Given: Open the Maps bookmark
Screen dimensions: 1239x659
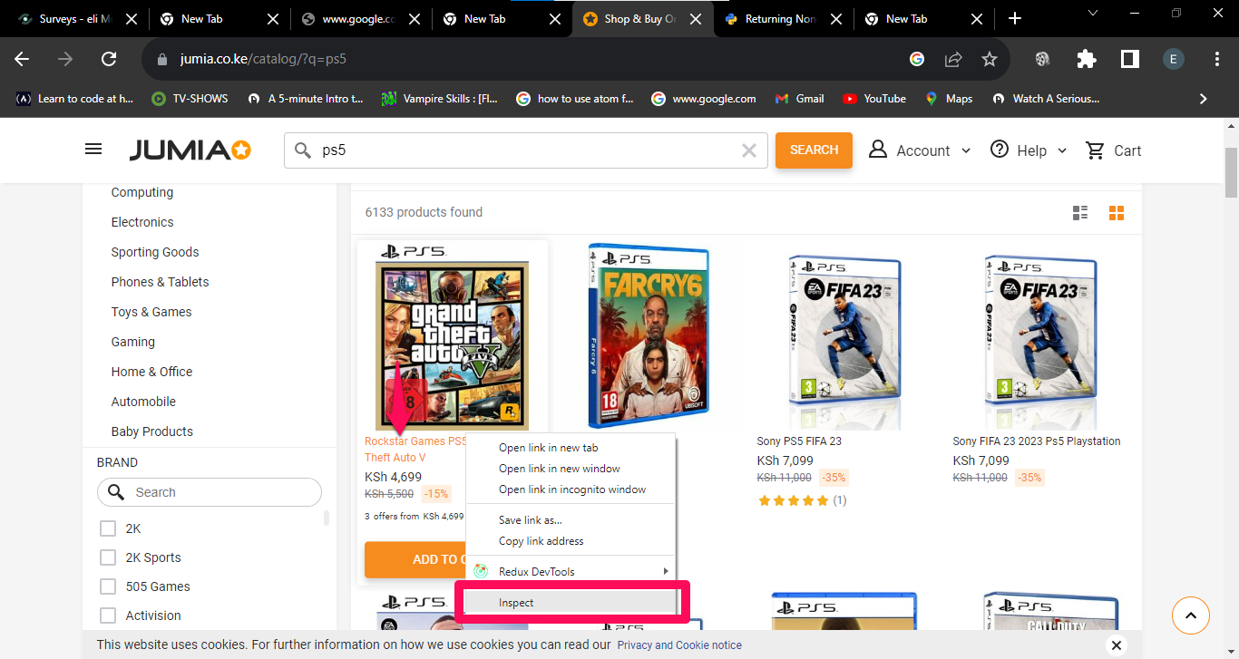Looking at the screenshot, I should [x=949, y=99].
